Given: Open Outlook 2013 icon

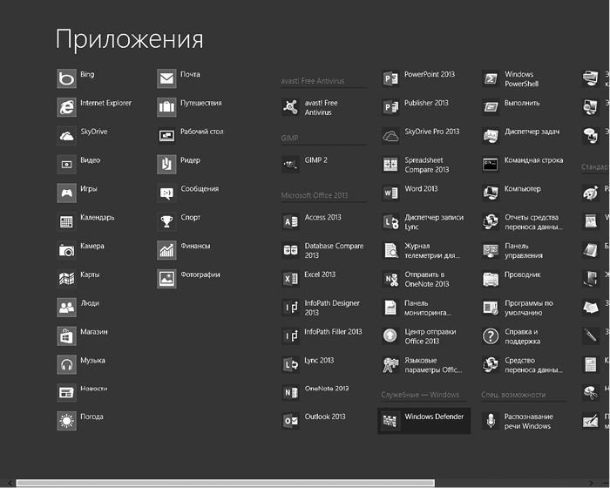Looking at the screenshot, I should point(290,421).
